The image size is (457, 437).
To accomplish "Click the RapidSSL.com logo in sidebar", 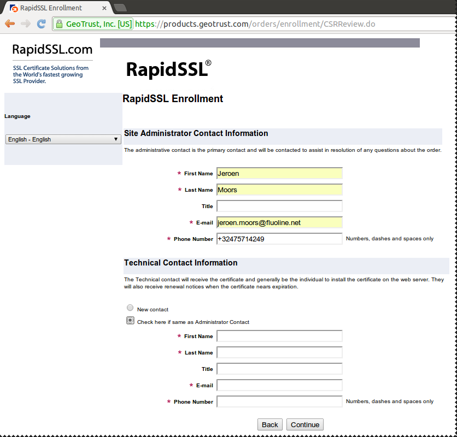I will [x=52, y=49].
